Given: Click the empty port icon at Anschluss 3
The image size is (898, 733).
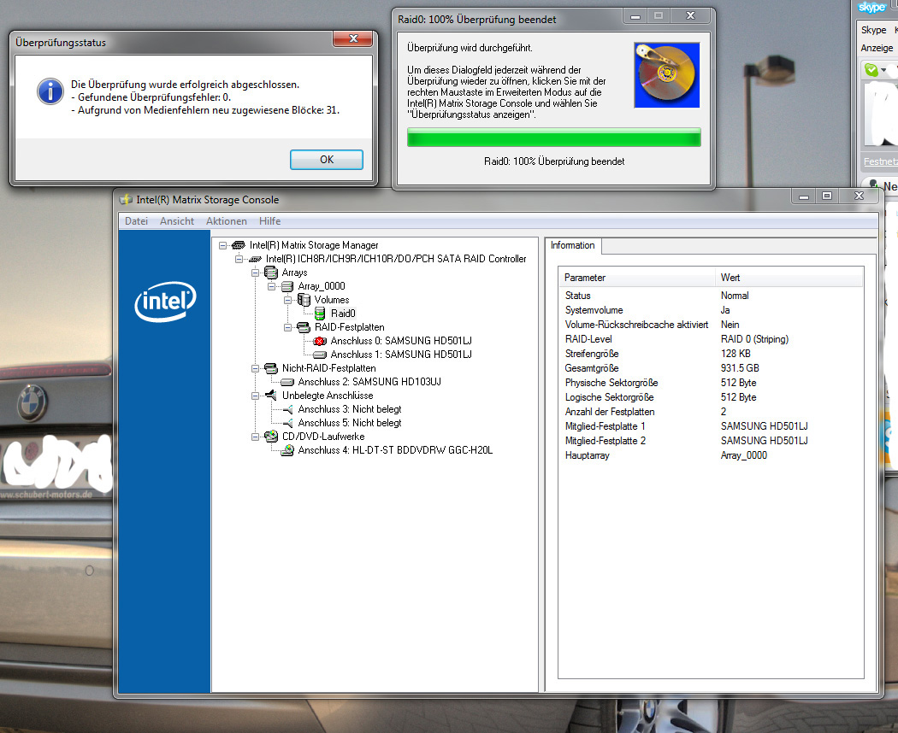Looking at the screenshot, I should click(x=287, y=409).
